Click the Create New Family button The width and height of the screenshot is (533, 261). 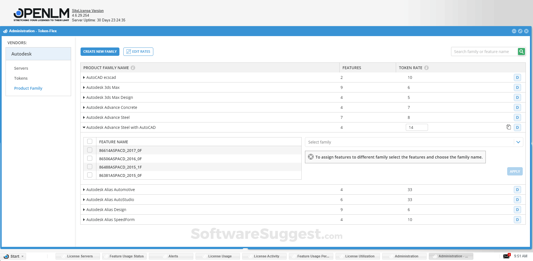pos(100,52)
